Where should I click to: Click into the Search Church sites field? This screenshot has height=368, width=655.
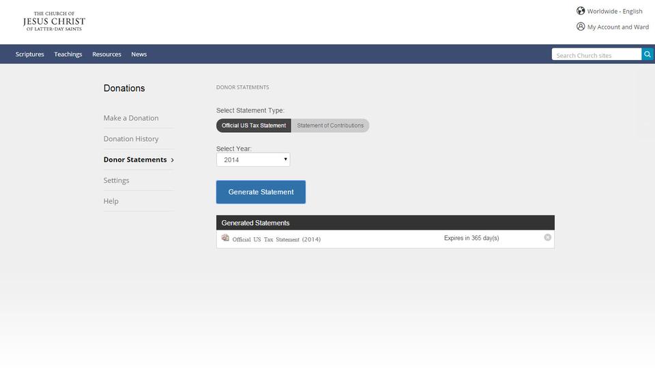tap(596, 55)
